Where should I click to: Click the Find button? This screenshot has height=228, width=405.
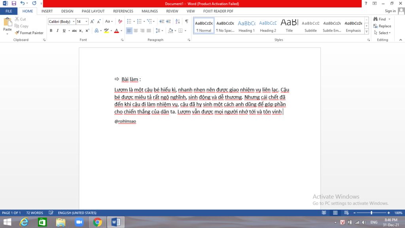click(x=380, y=19)
